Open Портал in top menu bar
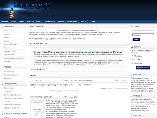 14,22
